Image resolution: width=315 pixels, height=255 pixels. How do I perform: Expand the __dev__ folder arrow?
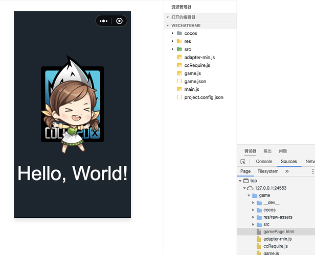pyautogui.click(x=253, y=202)
